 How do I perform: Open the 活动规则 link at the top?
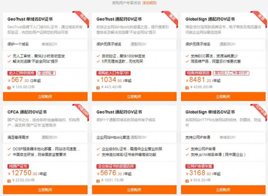[x=149, y=3]
